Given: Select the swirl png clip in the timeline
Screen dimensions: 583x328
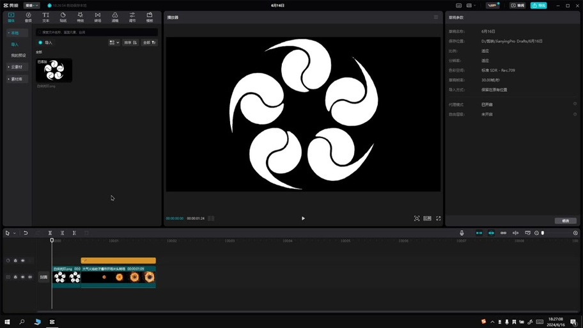Looking at the screenshot, I should point(66,277).
